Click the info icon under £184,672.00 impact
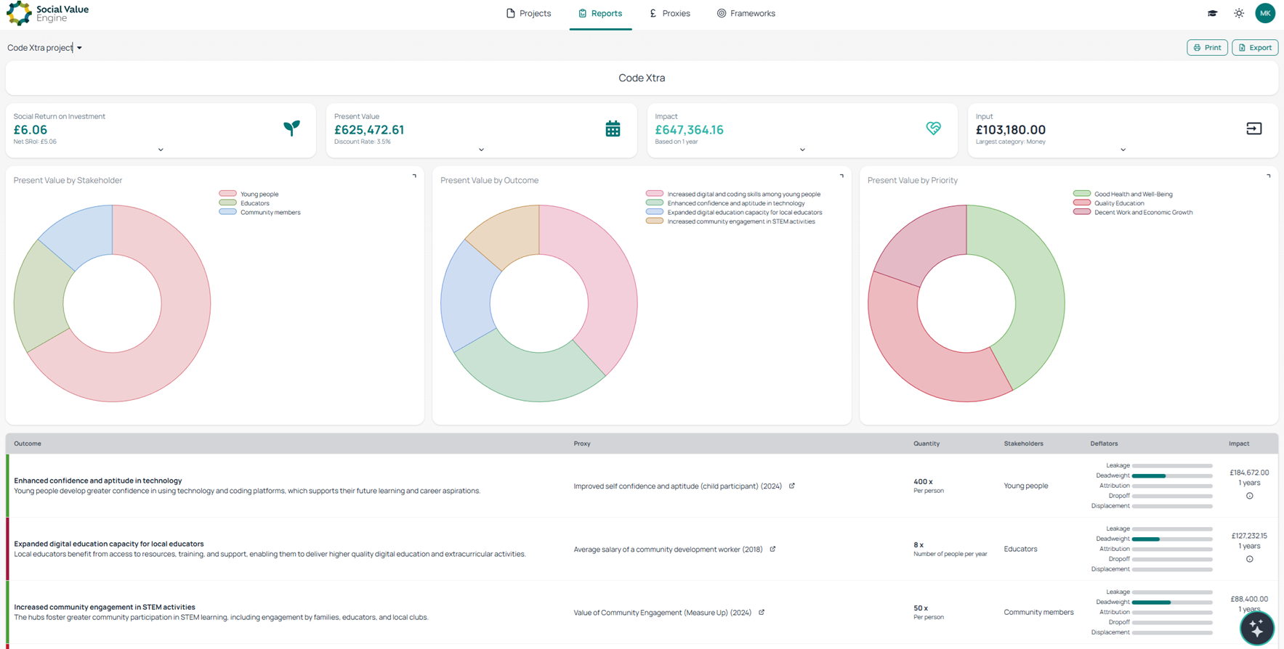This screenshot has width=1284, height=649. point(1249,496)
